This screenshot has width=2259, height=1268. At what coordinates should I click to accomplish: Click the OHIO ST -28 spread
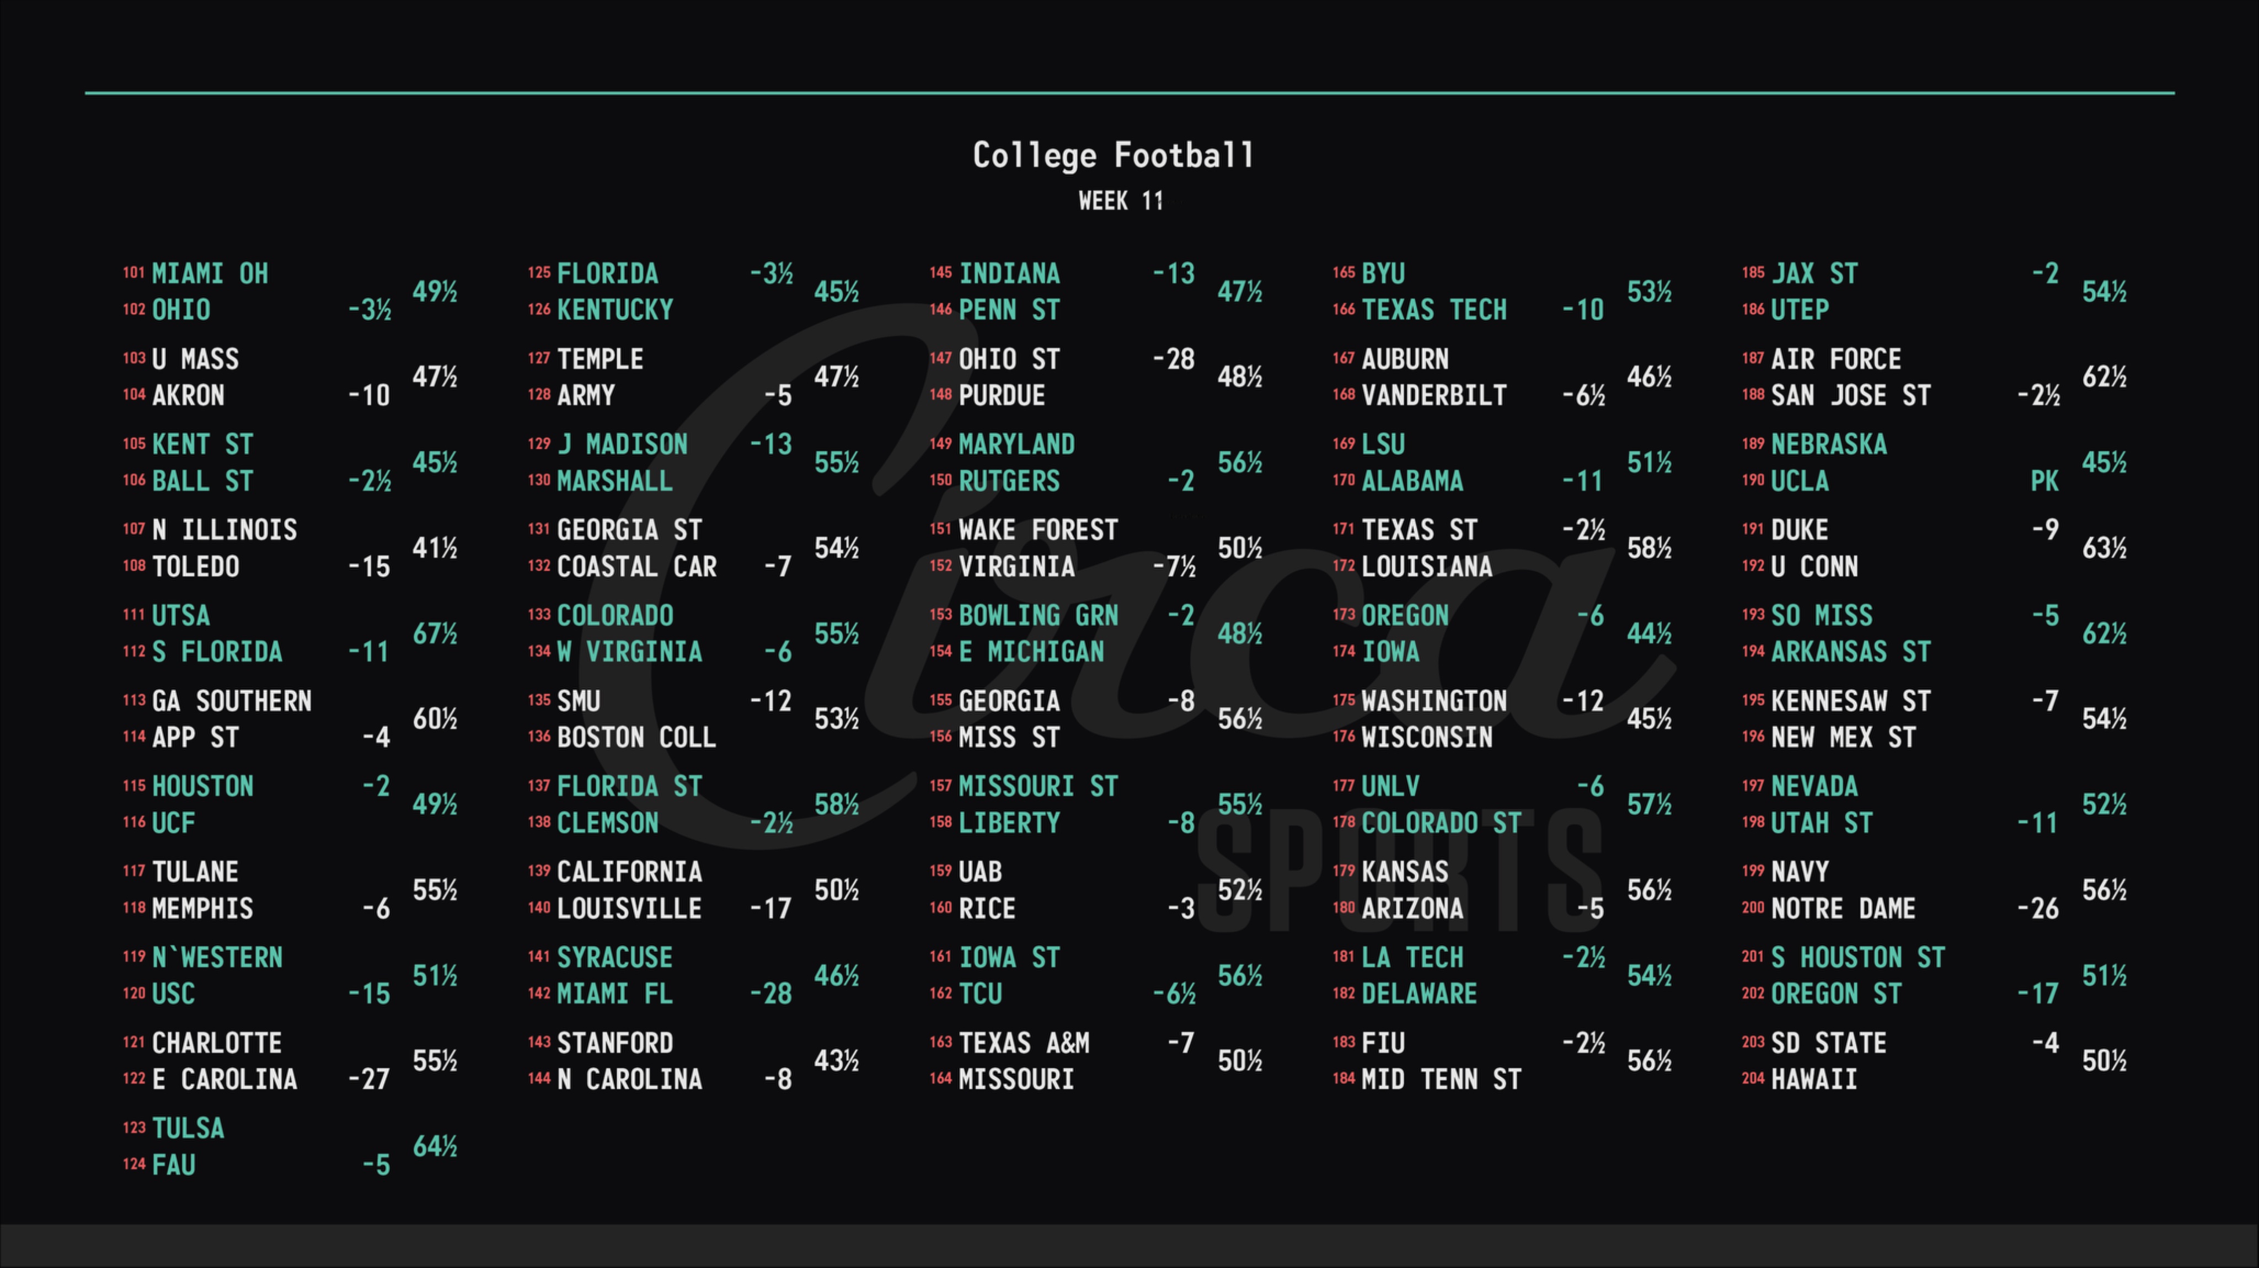pos(1173,359)
